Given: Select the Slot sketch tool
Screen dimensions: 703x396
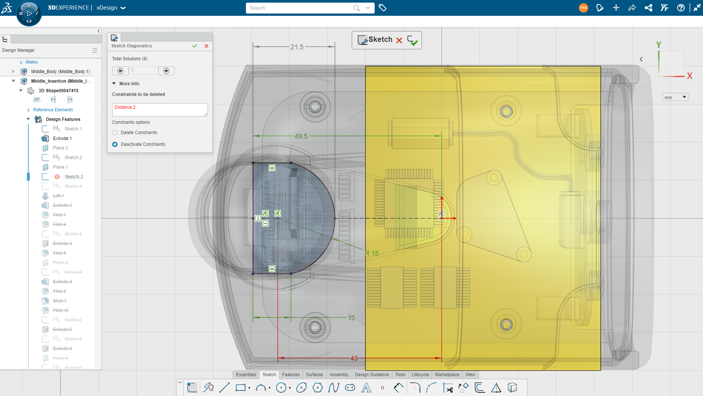Looking at the screenshot, I should 350,388.
